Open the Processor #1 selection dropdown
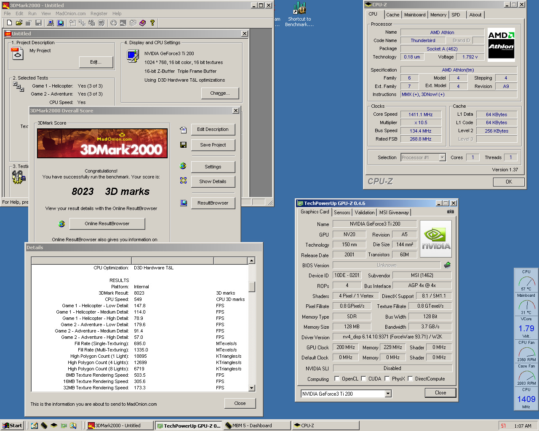This screenshot has width=539, height=431. (x=442, y=157)
